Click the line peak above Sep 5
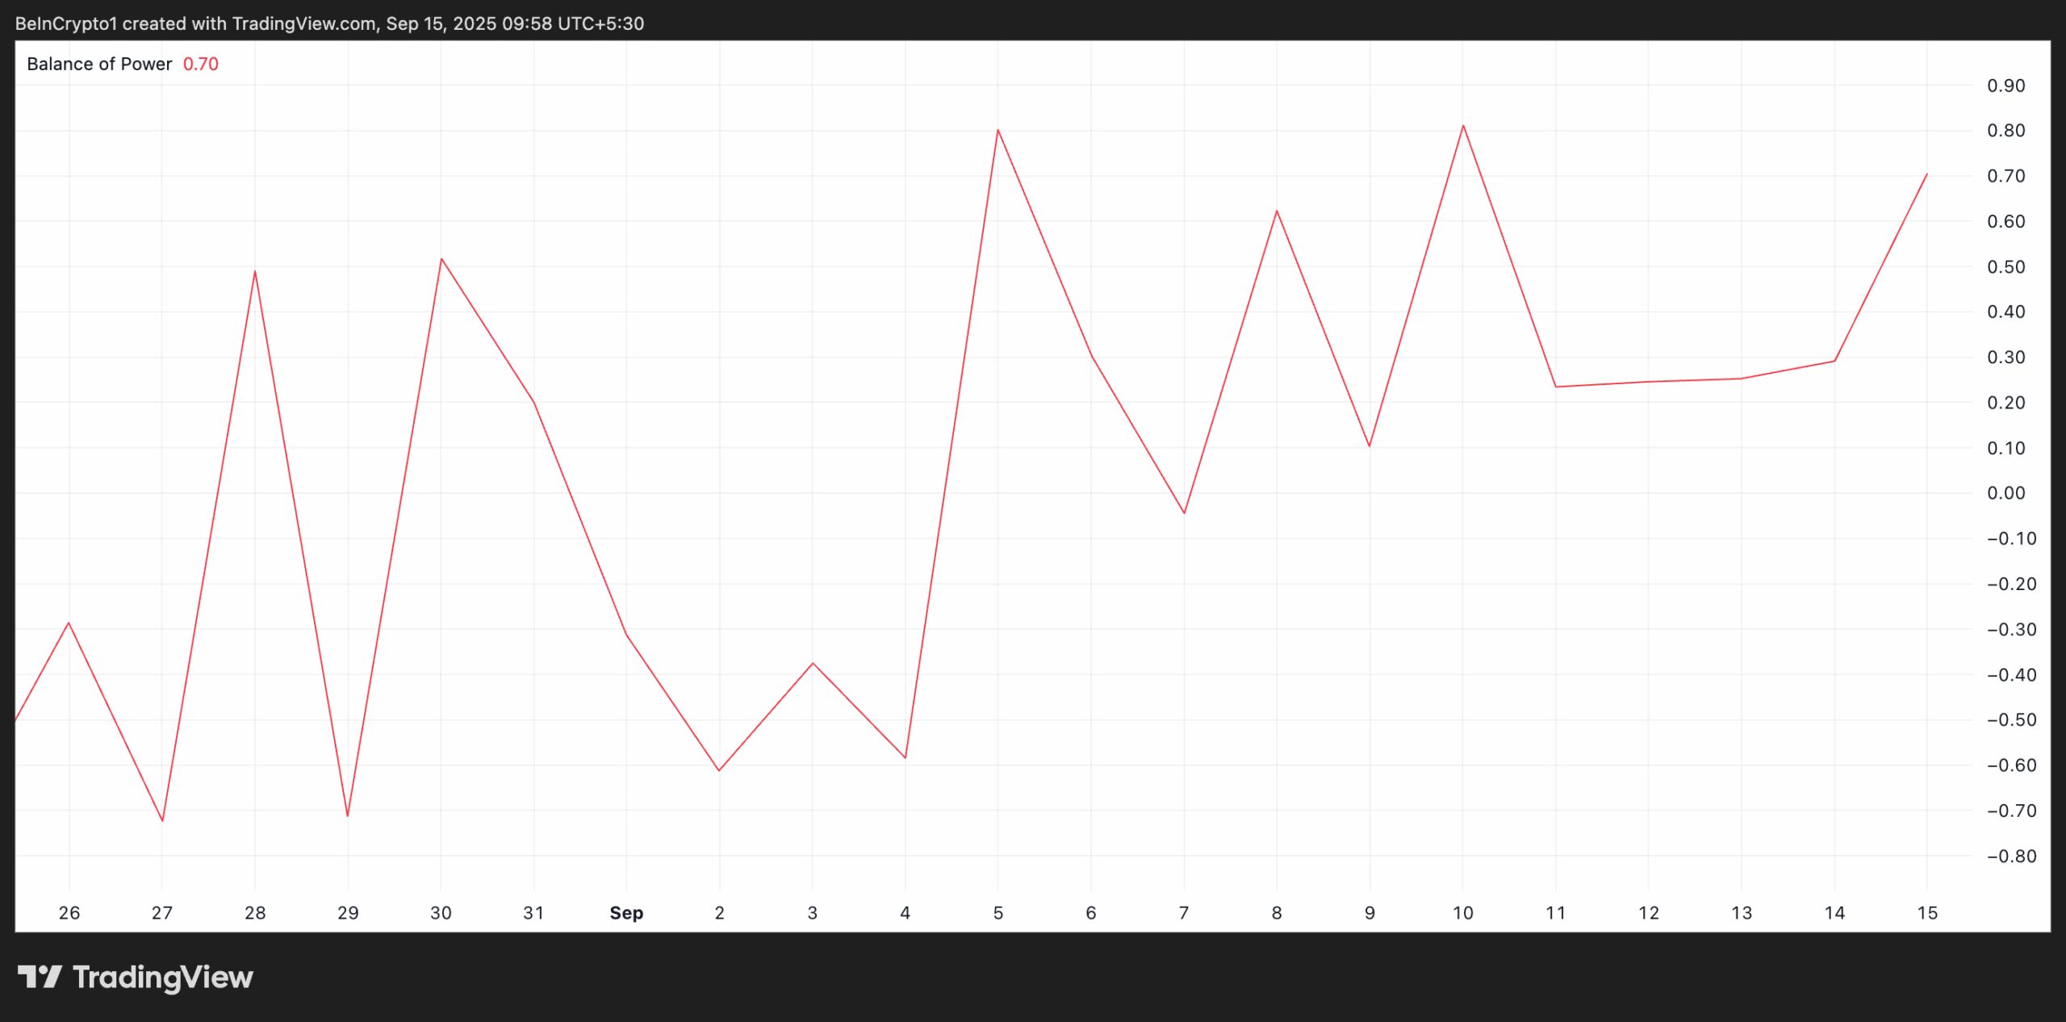The image size is (2066, 1022). tap(998, 130)
